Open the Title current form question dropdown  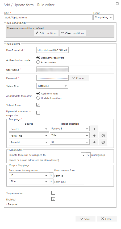[29, 181]
